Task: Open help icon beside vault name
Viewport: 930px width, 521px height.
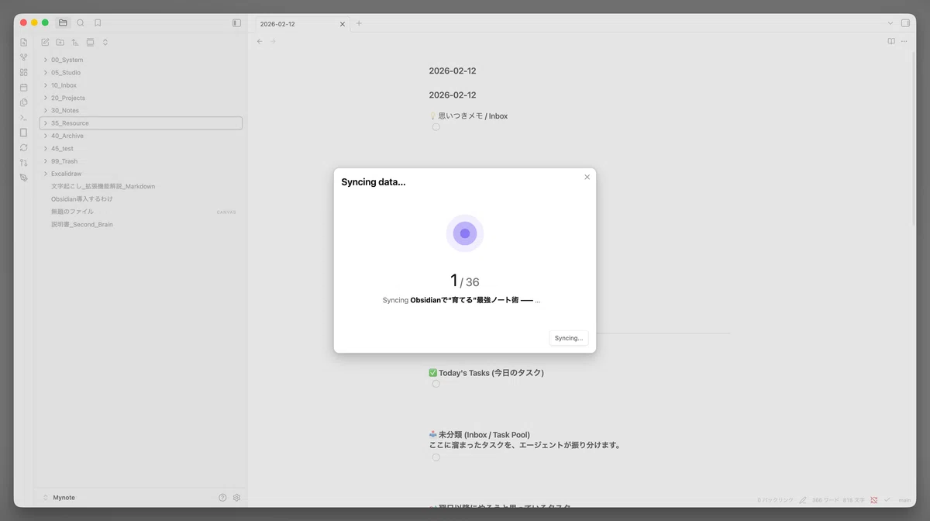Action: (222, 498)
